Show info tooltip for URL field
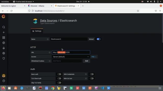The image size is (163, 91). [x=50, y=52]
